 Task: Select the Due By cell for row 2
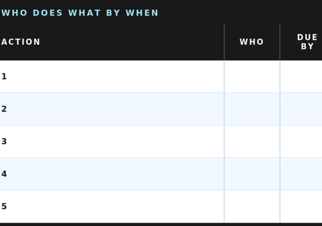pos(301,109)
